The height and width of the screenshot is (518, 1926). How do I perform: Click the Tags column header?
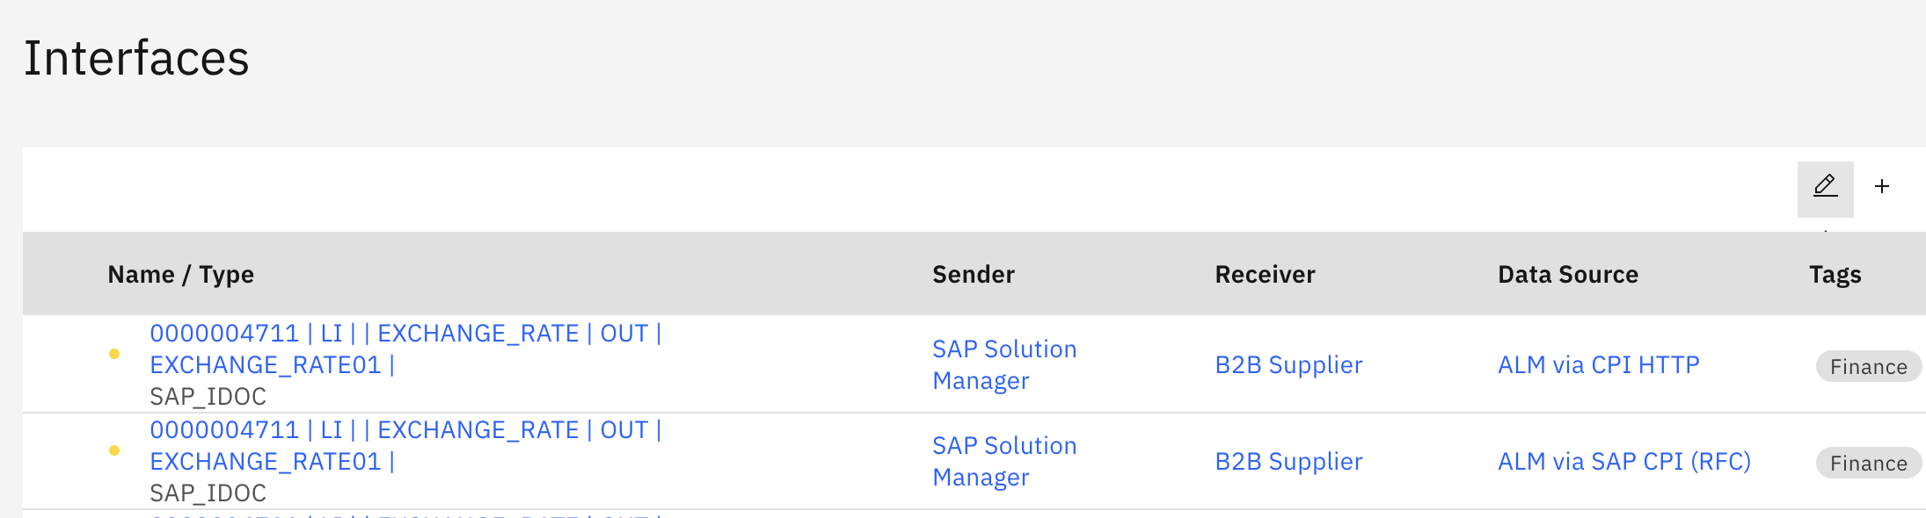pos(1835,275)
